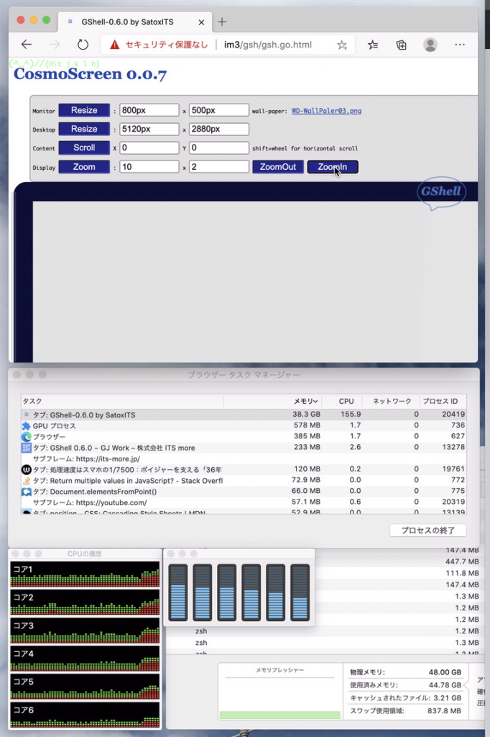
Task: Open the browser's three-dot settings menu
Action: click(460, 45)
